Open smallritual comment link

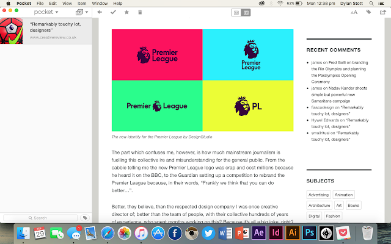pyautogui.click(x=335, y=136)
